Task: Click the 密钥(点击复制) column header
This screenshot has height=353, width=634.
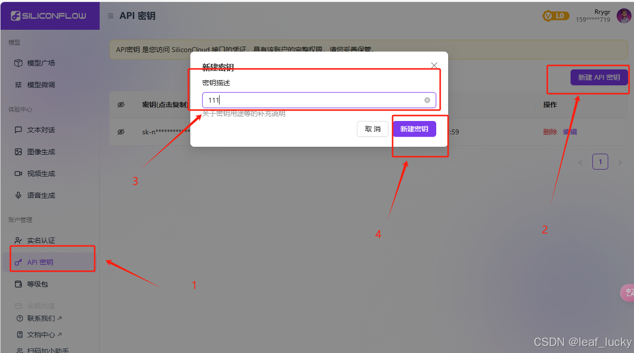Action: (166, 105)
